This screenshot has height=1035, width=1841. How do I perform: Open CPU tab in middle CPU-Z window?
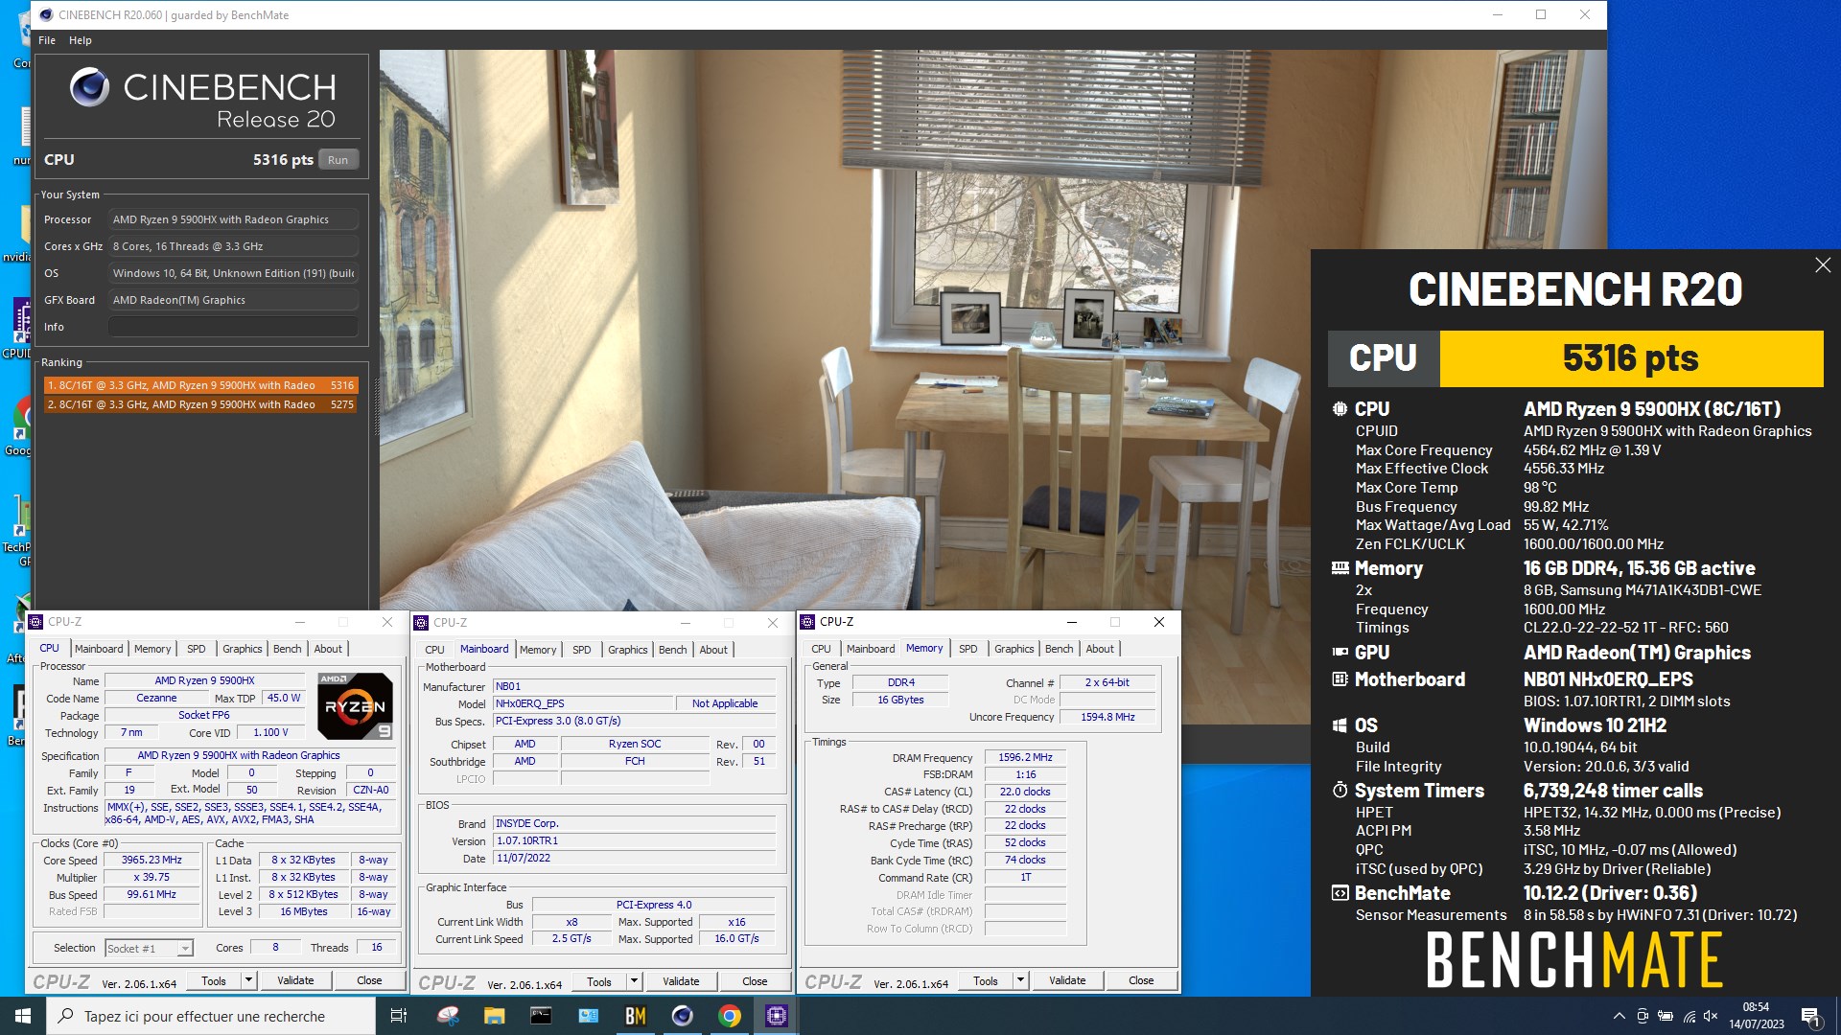coord(434,650)
